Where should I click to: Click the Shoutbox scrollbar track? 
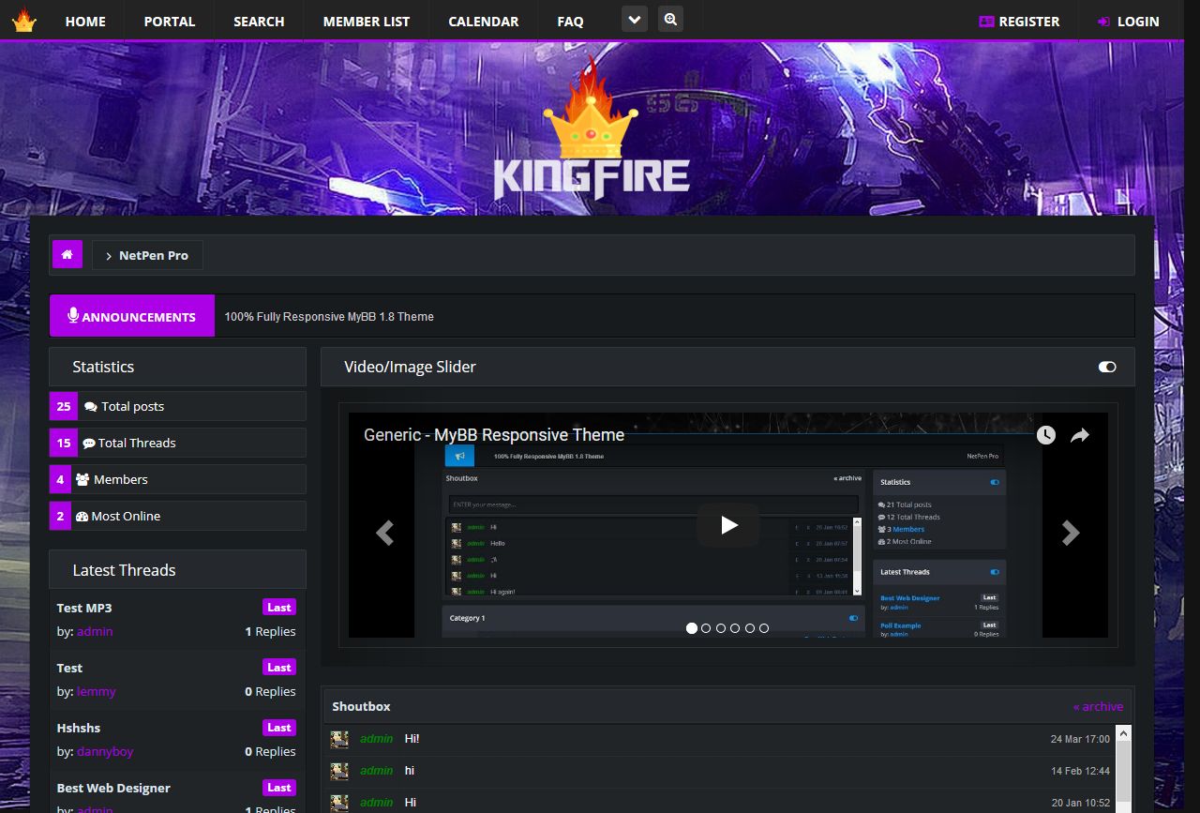click(x=1123, y=778)
